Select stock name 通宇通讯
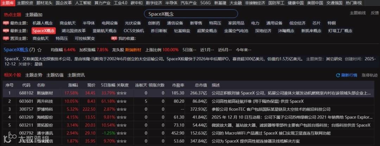Viewport: 380px width, 146px height. [45, 133]
